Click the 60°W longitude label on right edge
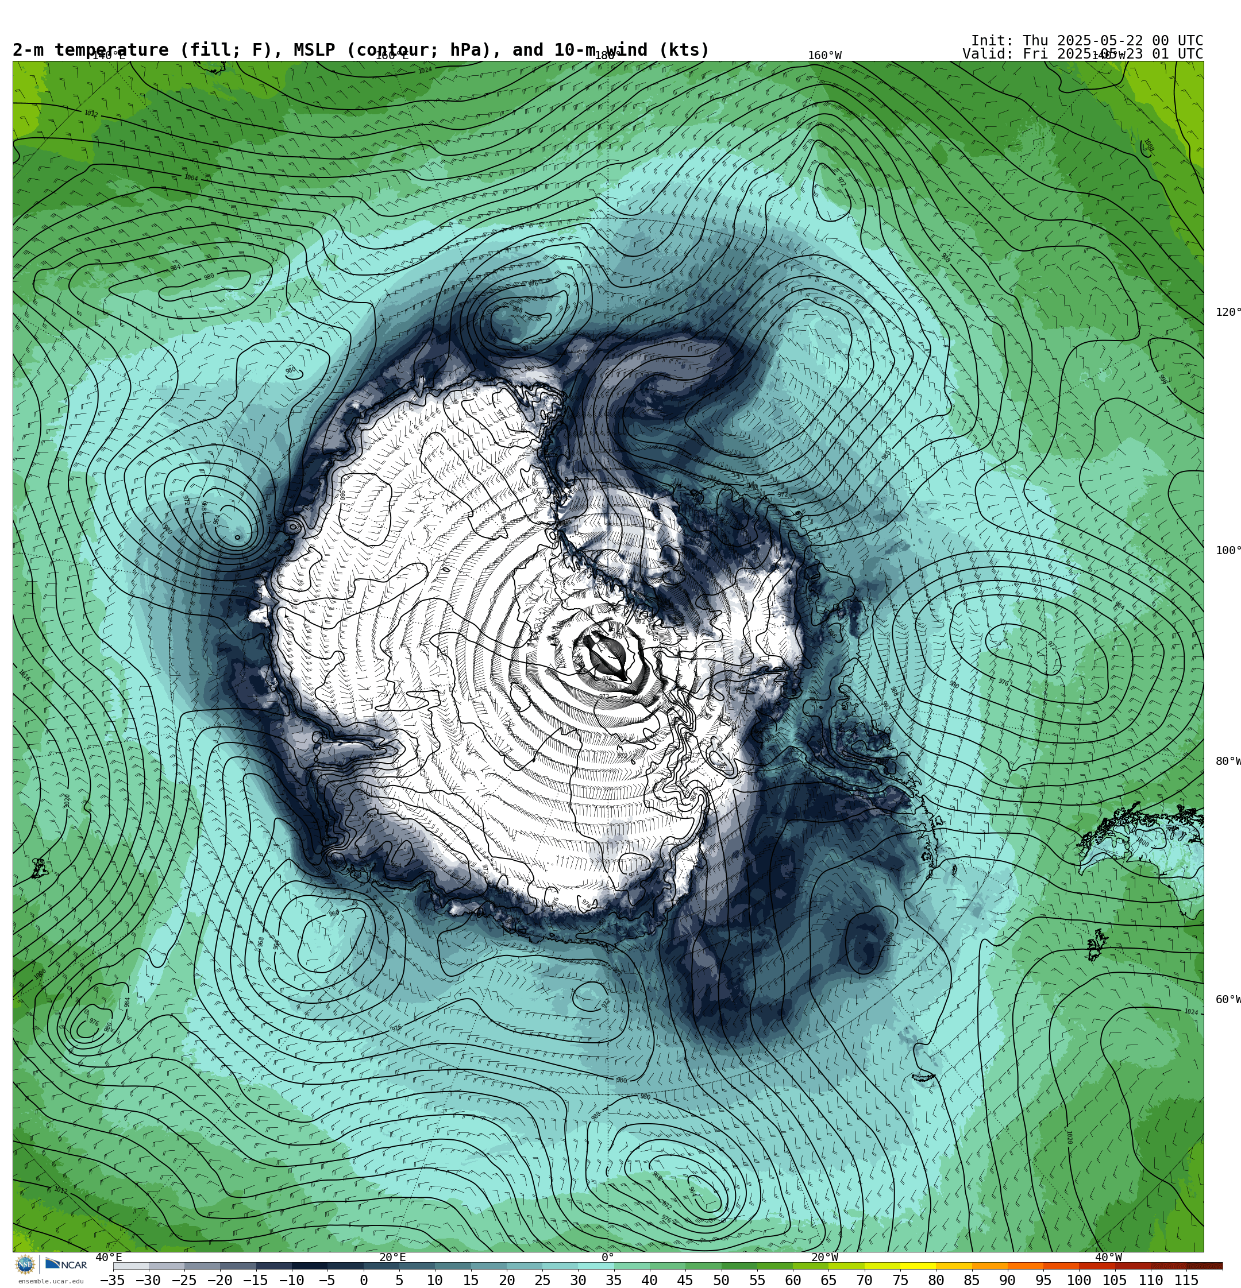1241x1288 pixels. [x=1228, y=1000]
